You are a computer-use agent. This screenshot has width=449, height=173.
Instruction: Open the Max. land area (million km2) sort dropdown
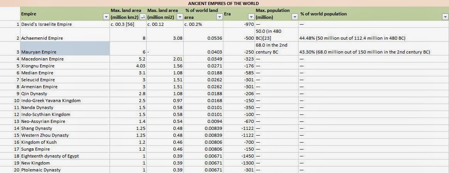(143, 17)
